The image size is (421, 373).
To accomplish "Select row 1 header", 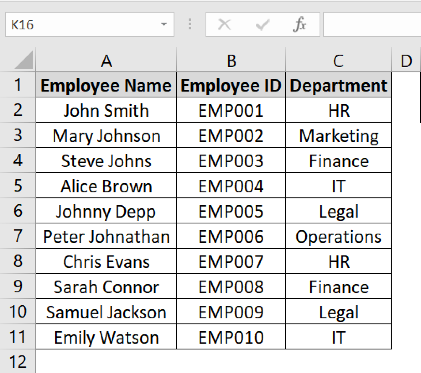I will (18, 85).
